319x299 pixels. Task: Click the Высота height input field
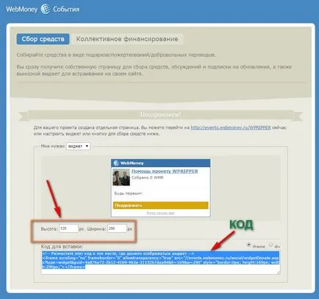[x=68, y=228]
